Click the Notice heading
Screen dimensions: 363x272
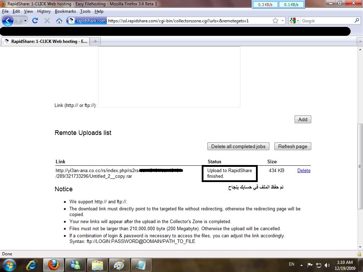point(64,189)
